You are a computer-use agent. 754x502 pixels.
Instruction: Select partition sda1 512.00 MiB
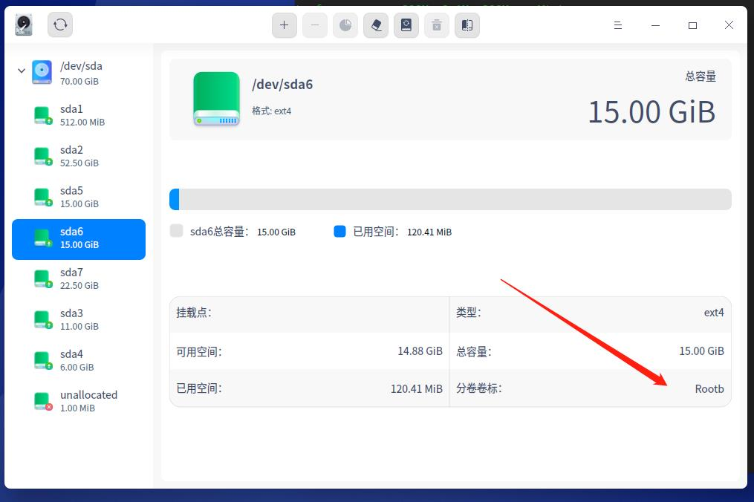79,115
